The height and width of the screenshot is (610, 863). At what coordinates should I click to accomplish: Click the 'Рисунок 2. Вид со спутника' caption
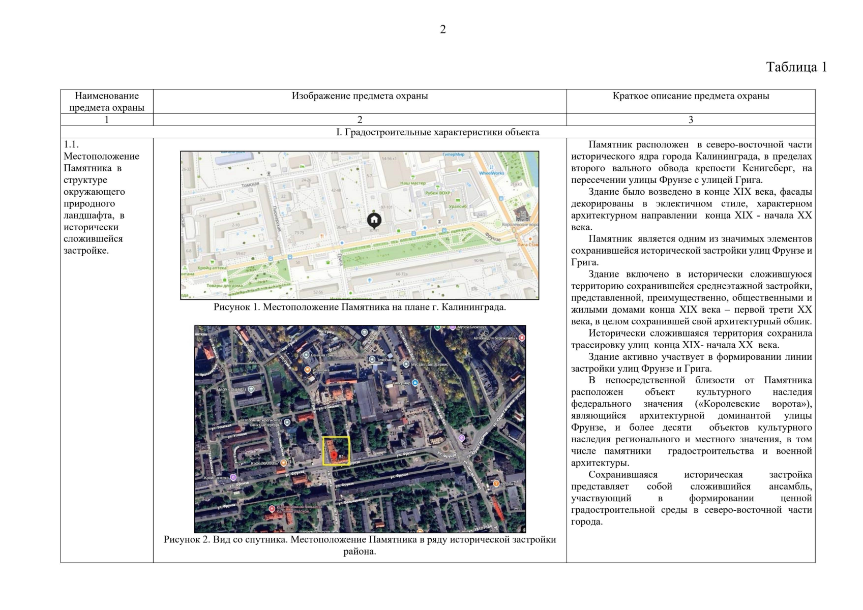click(360, 545)
